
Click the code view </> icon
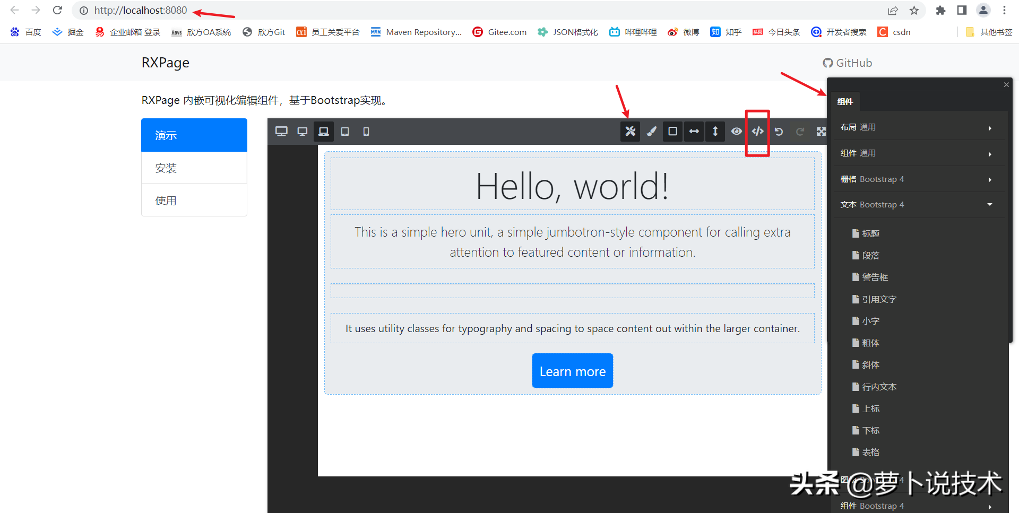click(757, 131)
